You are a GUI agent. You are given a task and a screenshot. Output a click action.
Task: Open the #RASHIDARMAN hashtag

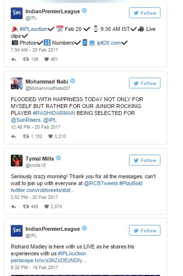tap(54, 113)
